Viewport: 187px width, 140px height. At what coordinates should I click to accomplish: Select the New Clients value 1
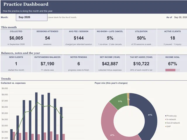pyautogui.click(x=16, y=64)
